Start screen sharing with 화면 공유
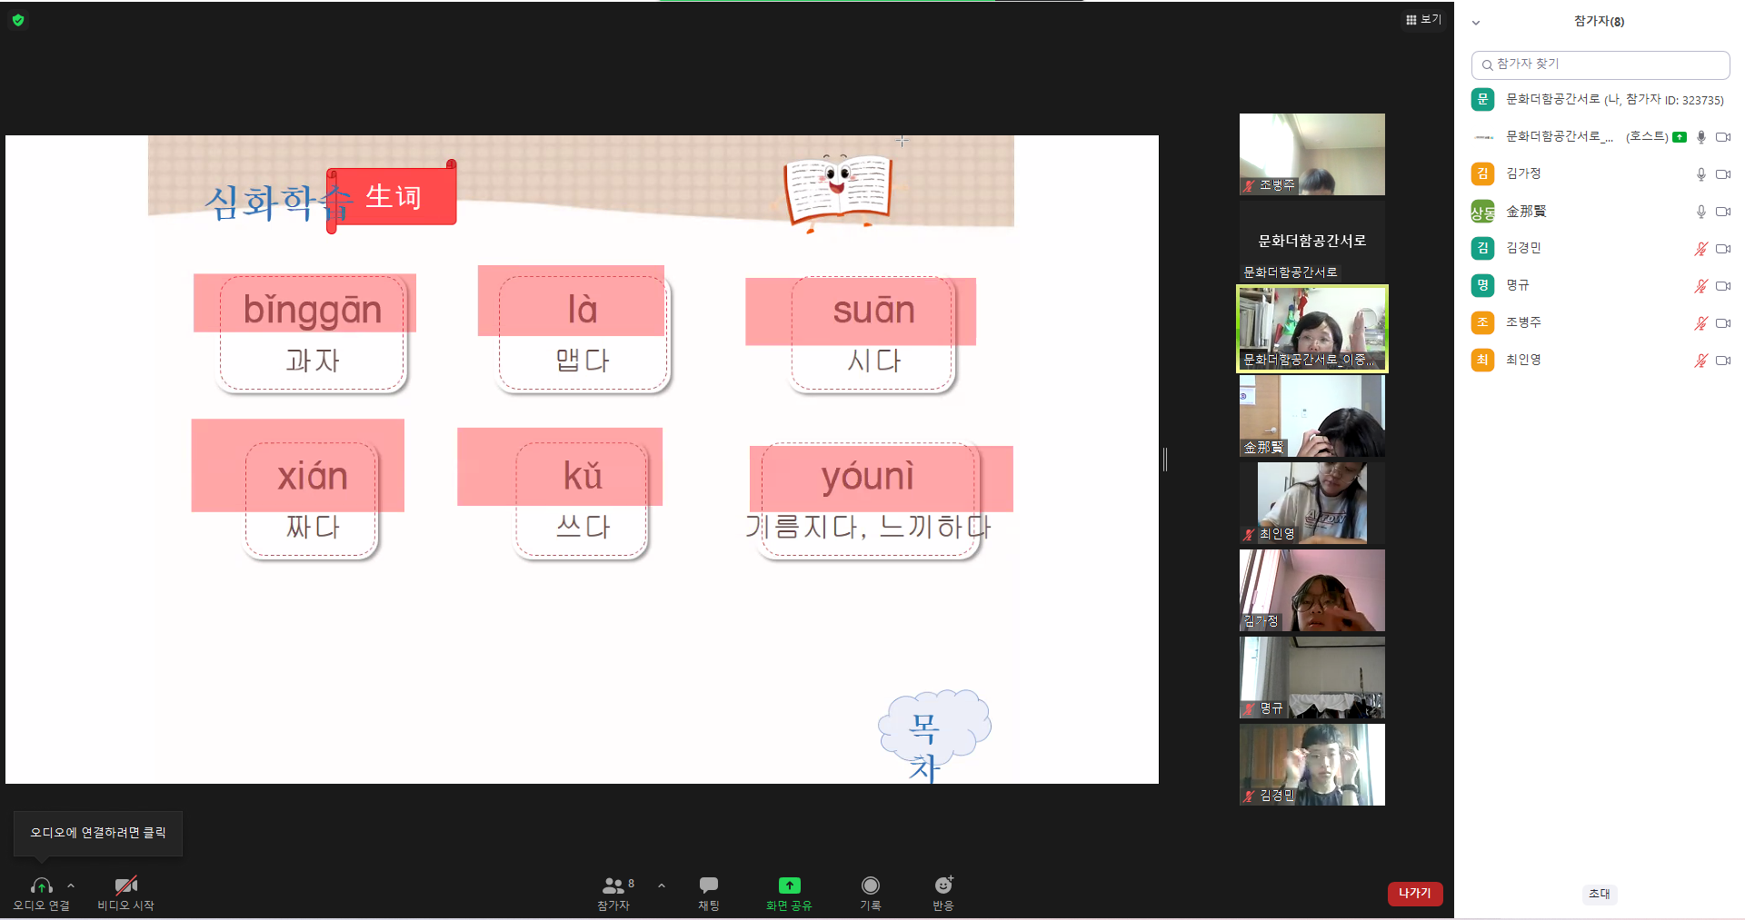This screenshot has width=1745, height=920. [789, 891]
